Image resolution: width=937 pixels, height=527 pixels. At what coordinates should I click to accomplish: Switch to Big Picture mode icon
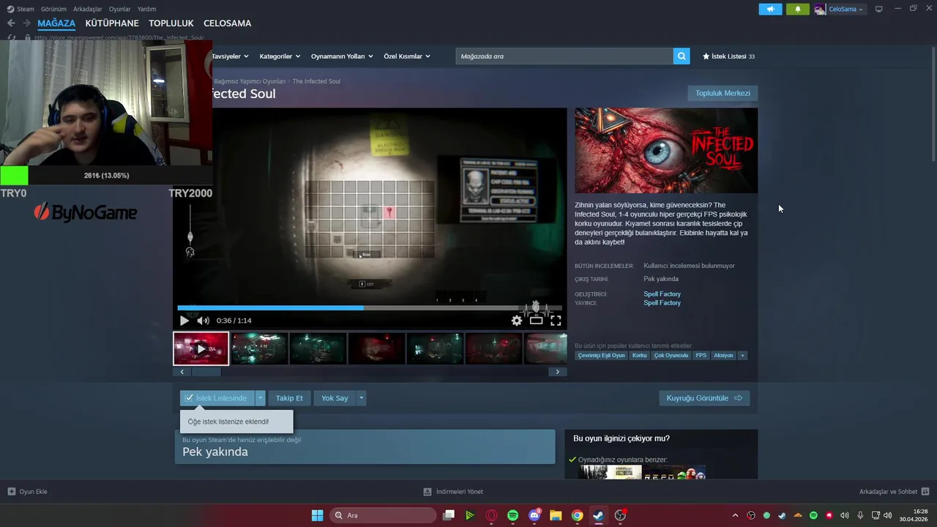879,9
